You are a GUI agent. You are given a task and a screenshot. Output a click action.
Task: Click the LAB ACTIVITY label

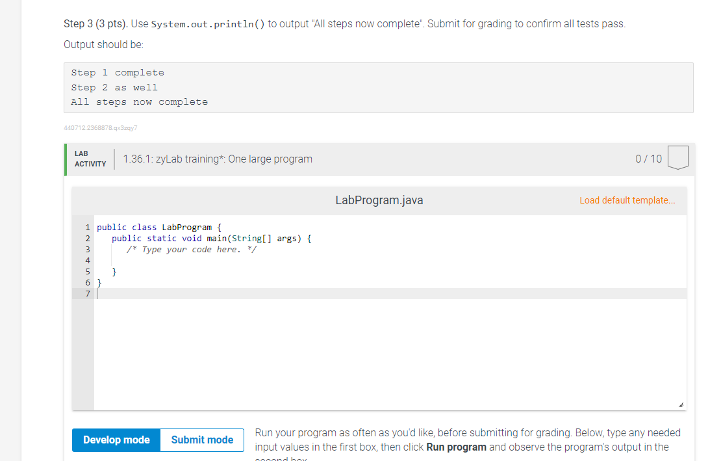pyautogui.click(x=89, y=159)
